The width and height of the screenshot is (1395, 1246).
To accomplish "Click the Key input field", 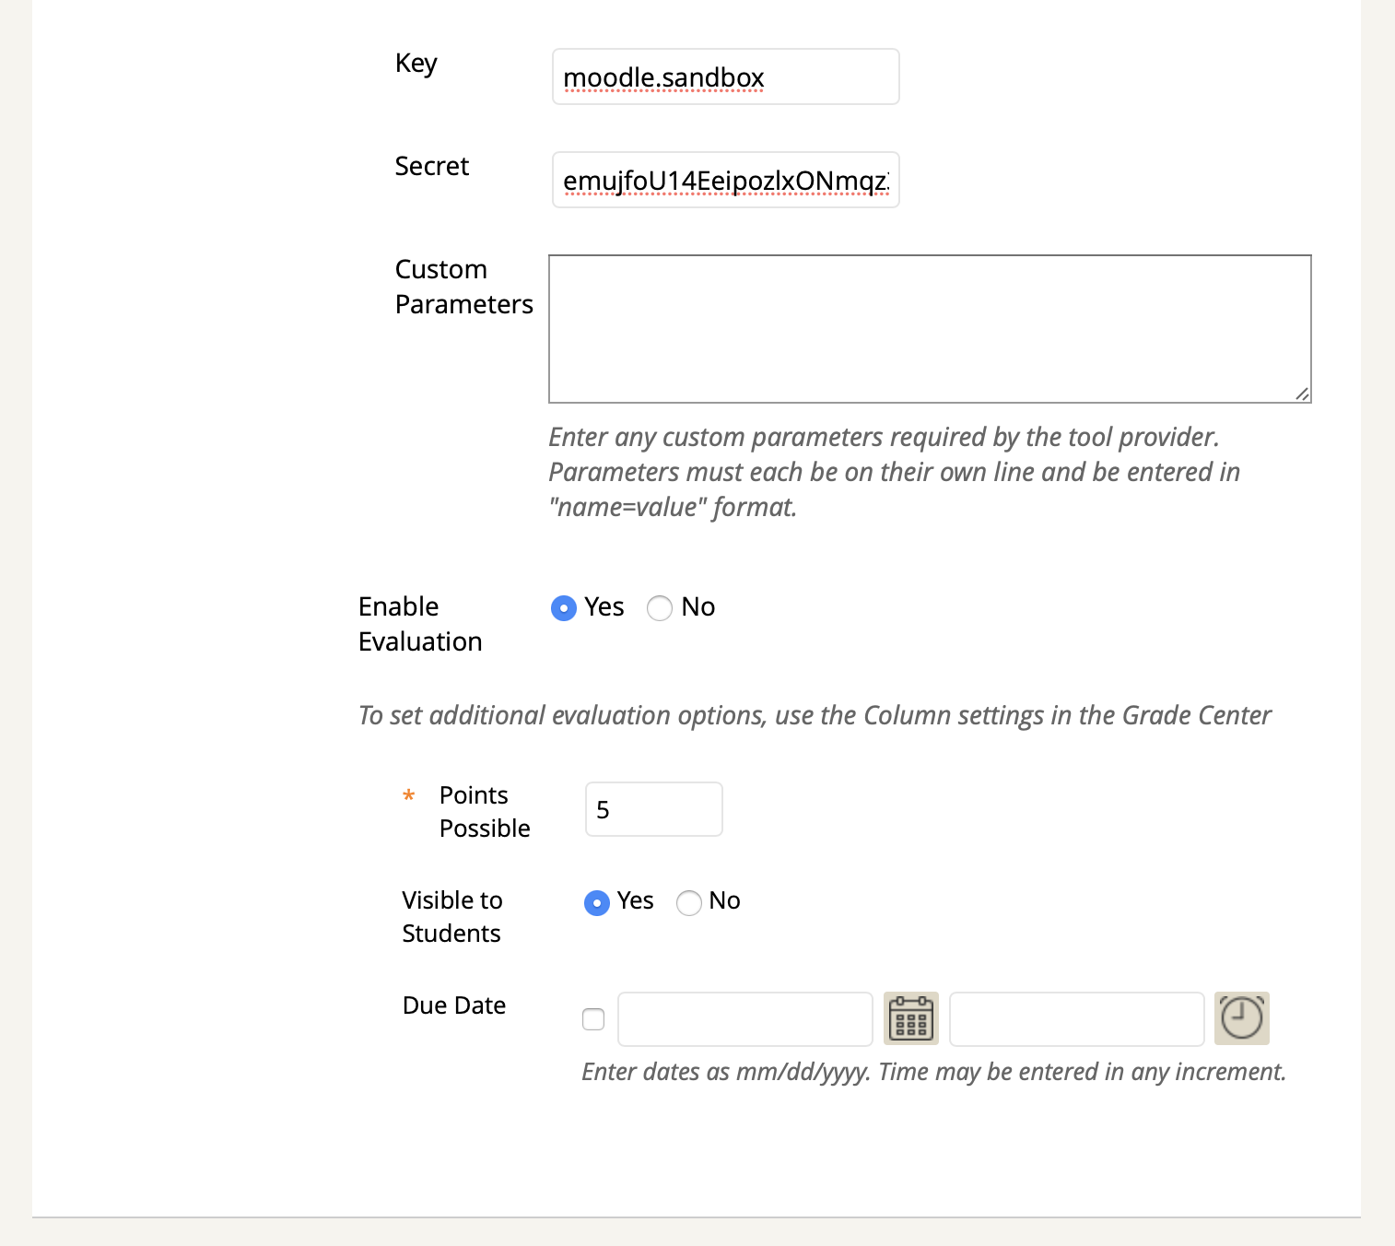I will coord(726,76).
